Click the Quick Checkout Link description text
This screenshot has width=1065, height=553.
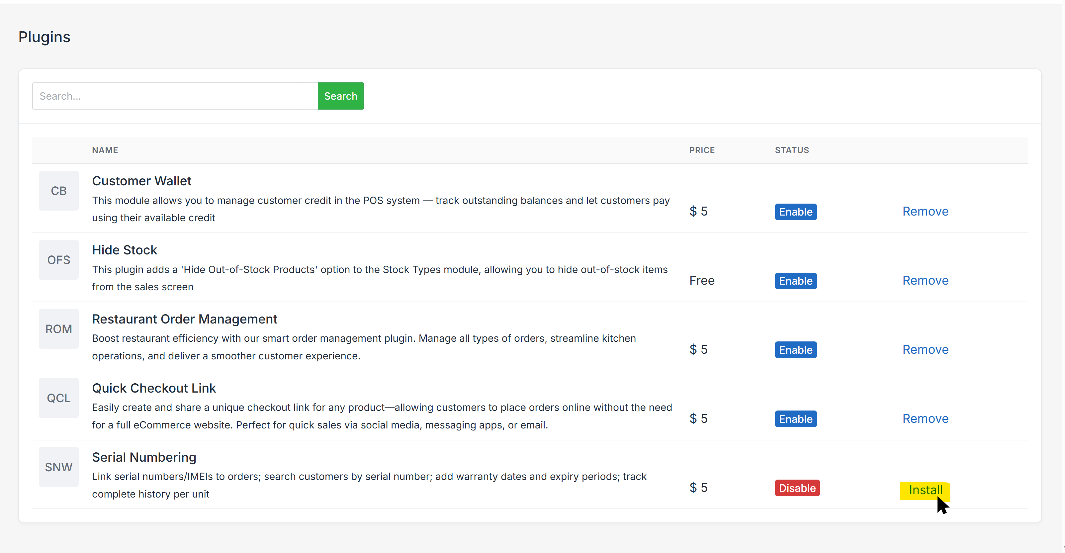pyautogui.click(x=382, y=416)
